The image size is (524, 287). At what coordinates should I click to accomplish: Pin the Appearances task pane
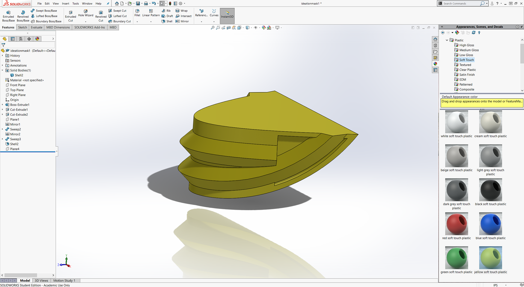pyautogui.click(x=521, y=27)
